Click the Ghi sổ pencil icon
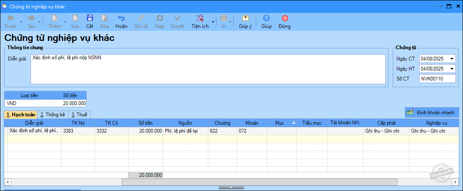This screenshot has height=191, width=463. point(141,18)
